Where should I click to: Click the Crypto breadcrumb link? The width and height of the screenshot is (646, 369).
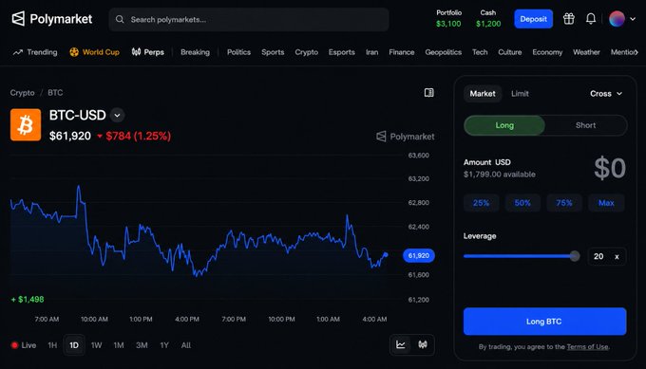[22, 93]
